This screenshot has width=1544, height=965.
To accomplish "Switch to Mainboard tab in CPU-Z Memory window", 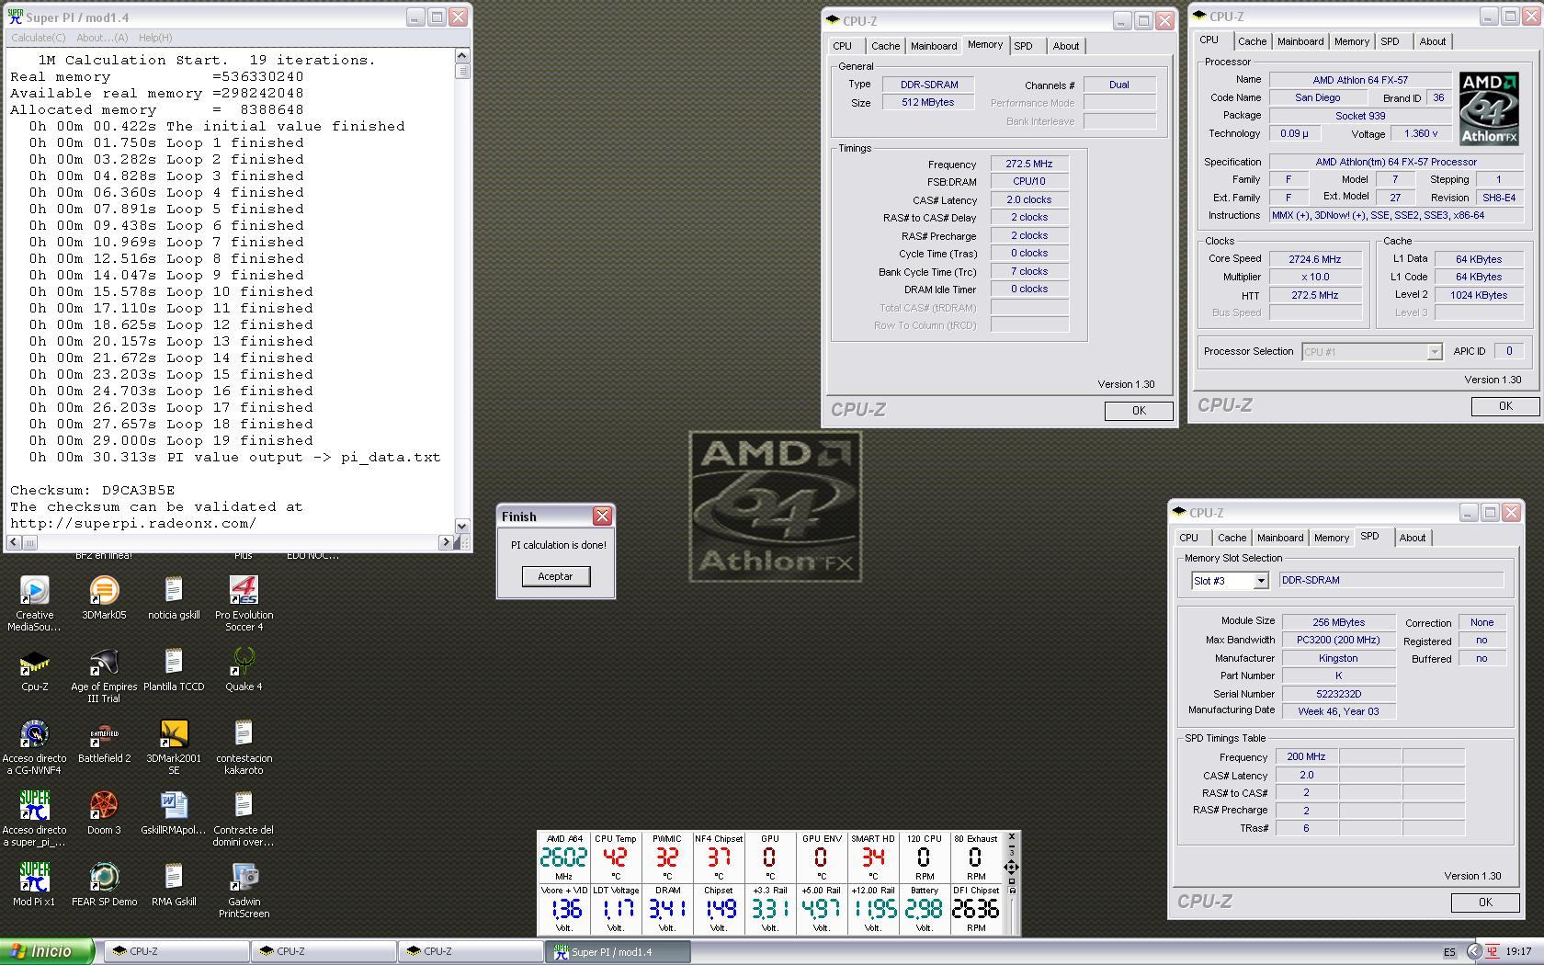I will click(x=934, y=46).
